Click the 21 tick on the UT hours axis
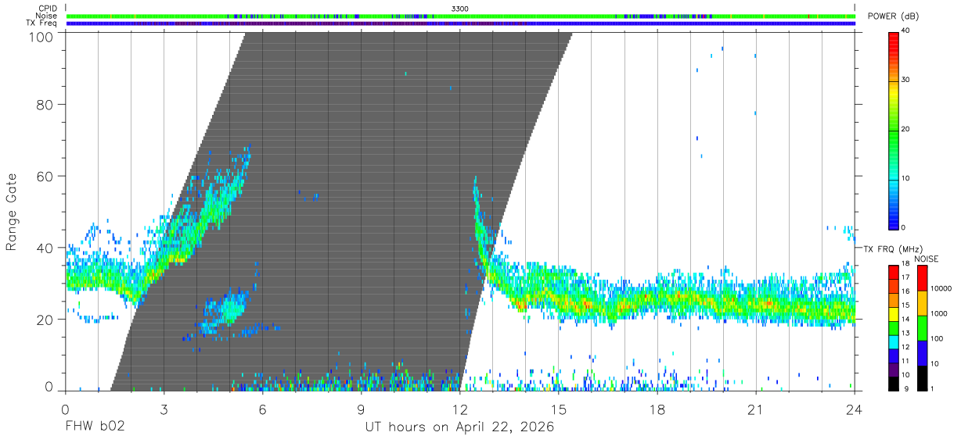Screen dimensions: 961x443 pos(756,409)
